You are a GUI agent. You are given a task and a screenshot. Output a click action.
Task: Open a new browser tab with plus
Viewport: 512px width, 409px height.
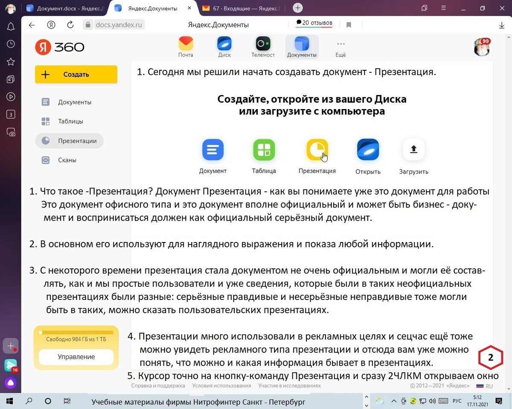298,8
